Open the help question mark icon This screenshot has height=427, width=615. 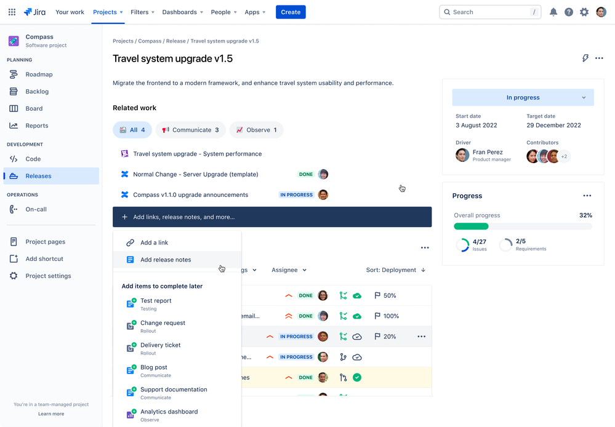569,12
